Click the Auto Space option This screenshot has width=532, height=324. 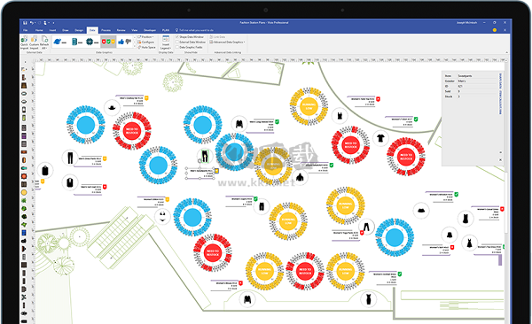146,48
